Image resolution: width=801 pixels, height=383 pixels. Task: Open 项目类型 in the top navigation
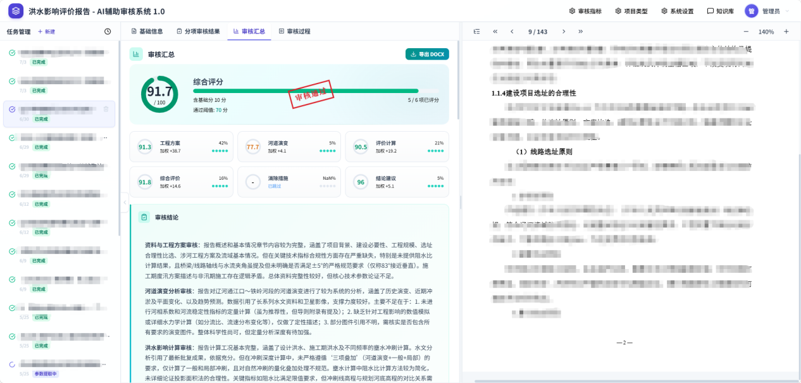point(631,11)
